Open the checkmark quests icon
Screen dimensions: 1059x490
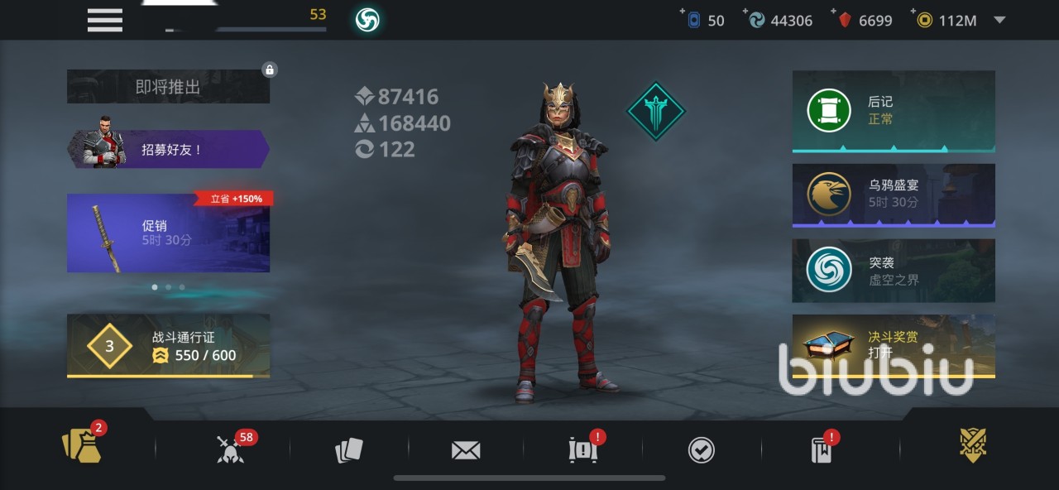point(702,450)
